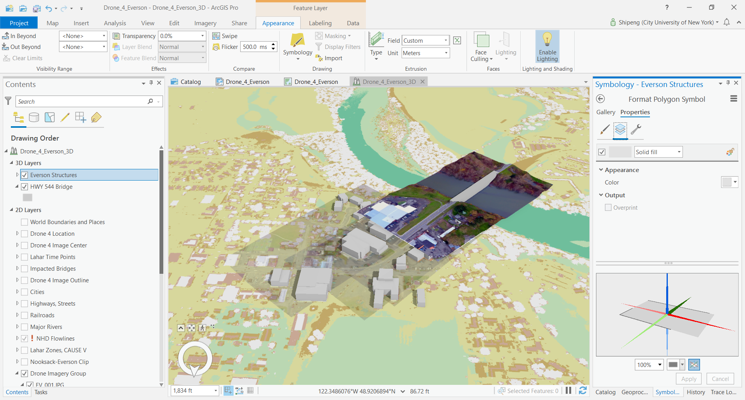Click the Enable Lighting bulb icon

click(547, 39)
